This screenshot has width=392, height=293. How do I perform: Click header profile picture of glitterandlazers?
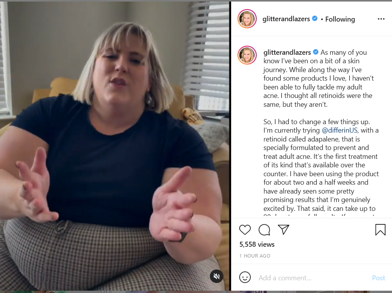[247, 19]
